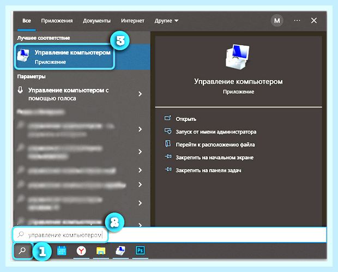The image size is (338, 272).
Task: Choose Запуск от имени администратора
Action: [216, 132]
